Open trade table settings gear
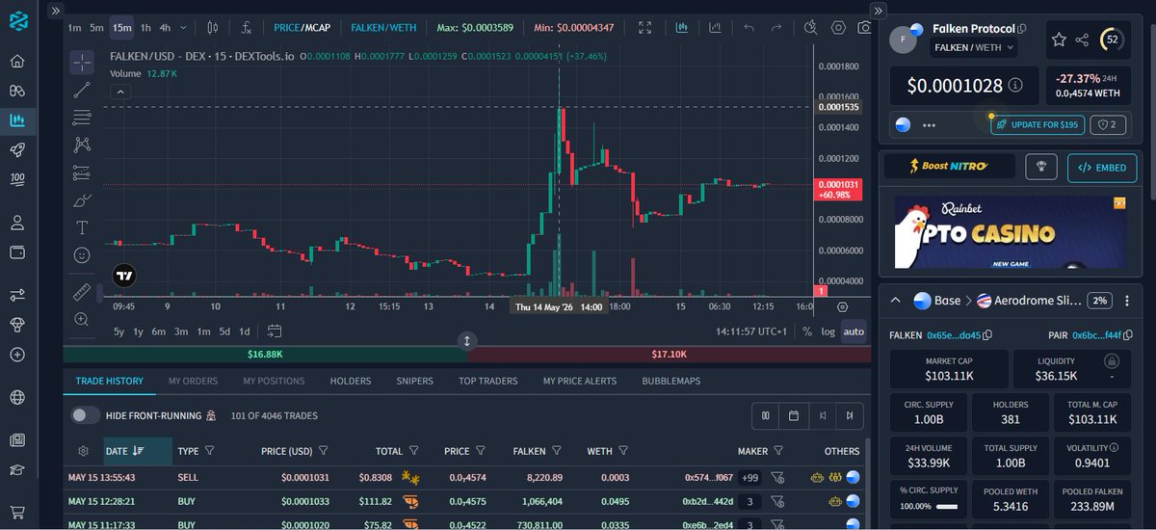Image resolution: width=1156 pixels, height=530 pixels. [83, 450]
